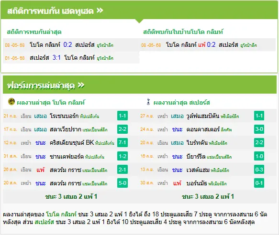The height and width of the screenshot is (235, 279).
Task: Click the red แพ้ result for สตวร์ม กราซ
Action: (x=41, y=170)
